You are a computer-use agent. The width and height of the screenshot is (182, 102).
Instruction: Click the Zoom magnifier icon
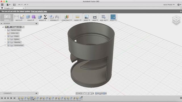coord(88,93)
